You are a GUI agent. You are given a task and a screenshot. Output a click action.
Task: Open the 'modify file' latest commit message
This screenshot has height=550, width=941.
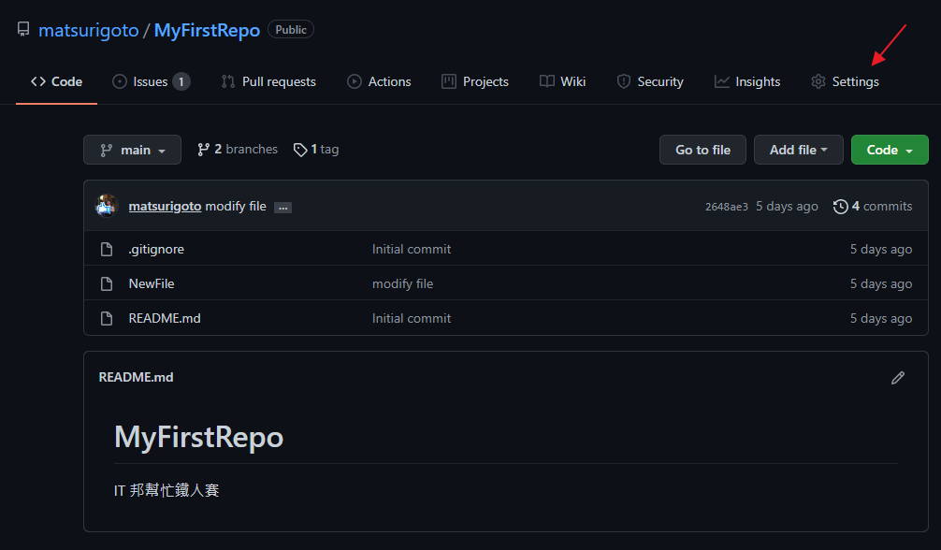[236, 206]
